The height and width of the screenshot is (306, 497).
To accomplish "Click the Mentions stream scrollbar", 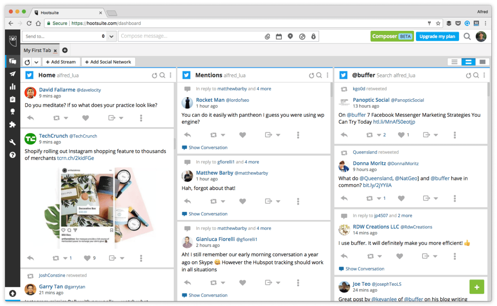I will 331,89.
